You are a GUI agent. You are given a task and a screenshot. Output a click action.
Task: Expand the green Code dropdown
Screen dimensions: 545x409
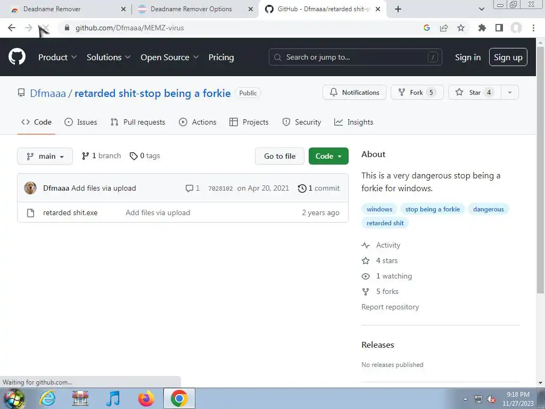328,156
